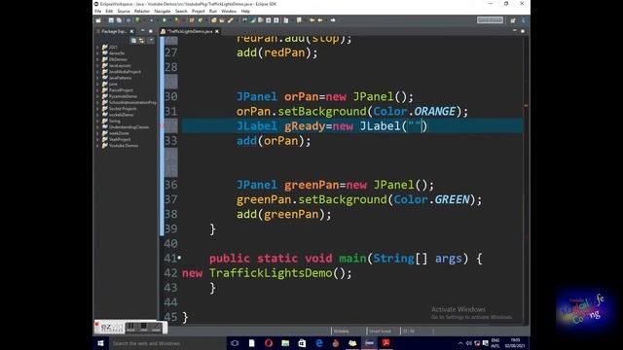623x350 pixels.
Task: Select the socketsDemo project
Action: [x=121, y=115]
